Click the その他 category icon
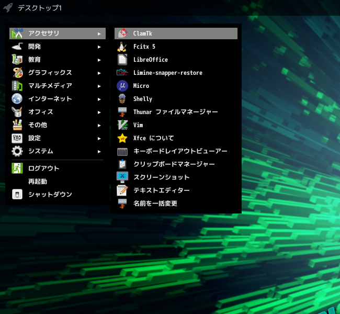 click(x=17, y=125)
